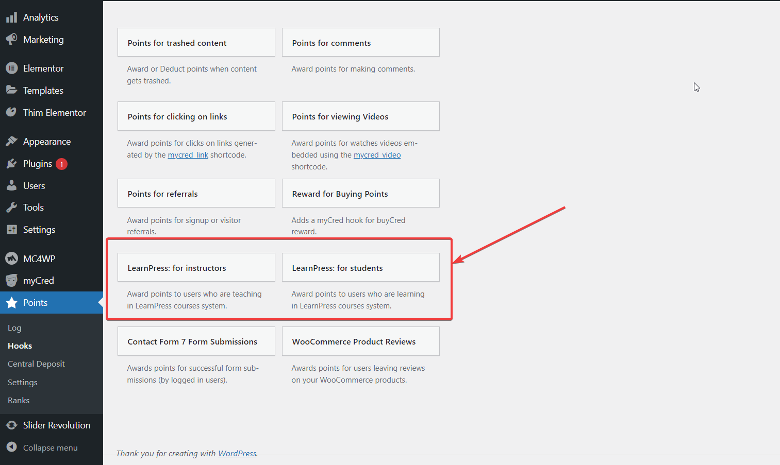The image size is (780, 465).
Task: Select LearnPress: for instructors hook
Action: 196,268
